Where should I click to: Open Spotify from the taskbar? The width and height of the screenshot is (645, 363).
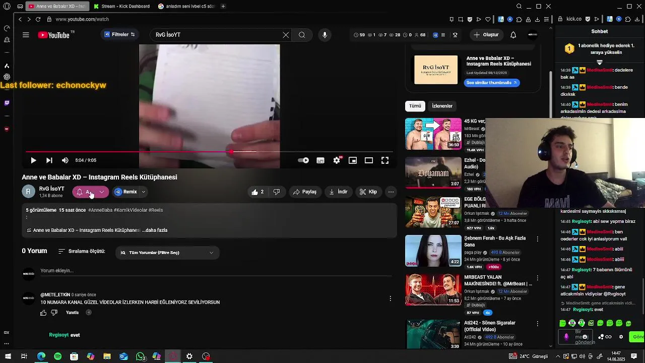pyautogui.click(x=57, y=356)
